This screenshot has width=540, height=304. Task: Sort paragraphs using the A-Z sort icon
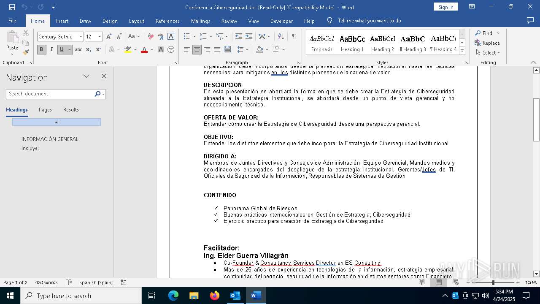pyautogui.click(x=281, y=37)
